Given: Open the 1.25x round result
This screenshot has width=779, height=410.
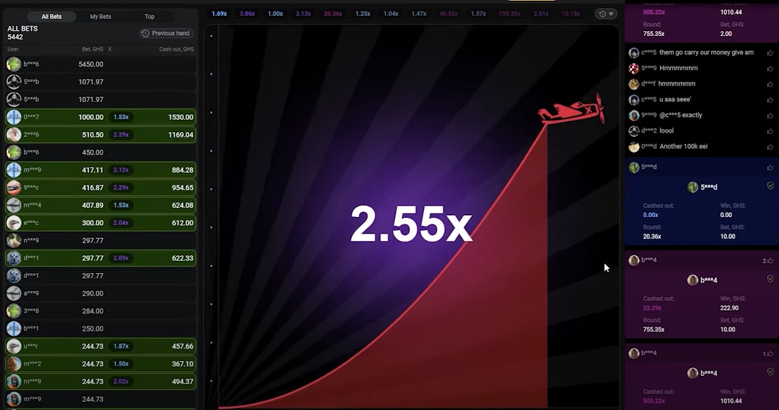Looking at the screenshot, I should pyautogui.click(x=363, y=14).
